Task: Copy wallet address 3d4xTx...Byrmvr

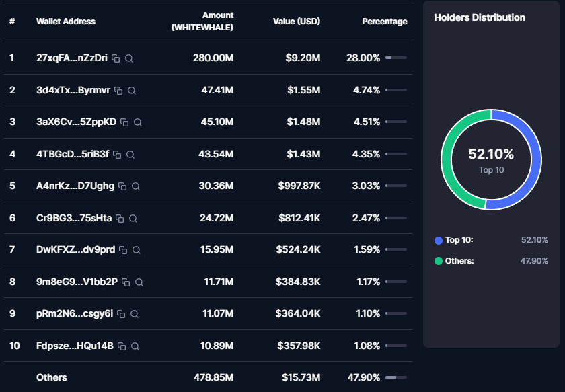Action: tap(118, 91)
